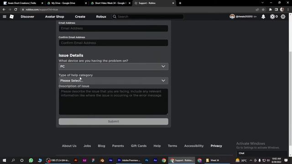Close the Support - Roblox tab
The image size is (292, 164).
coord(173,3)
